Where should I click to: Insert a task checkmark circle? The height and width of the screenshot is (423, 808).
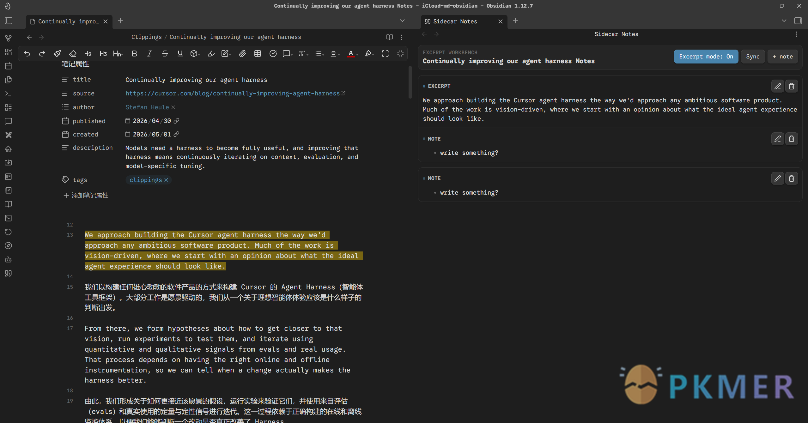[273, 54]
